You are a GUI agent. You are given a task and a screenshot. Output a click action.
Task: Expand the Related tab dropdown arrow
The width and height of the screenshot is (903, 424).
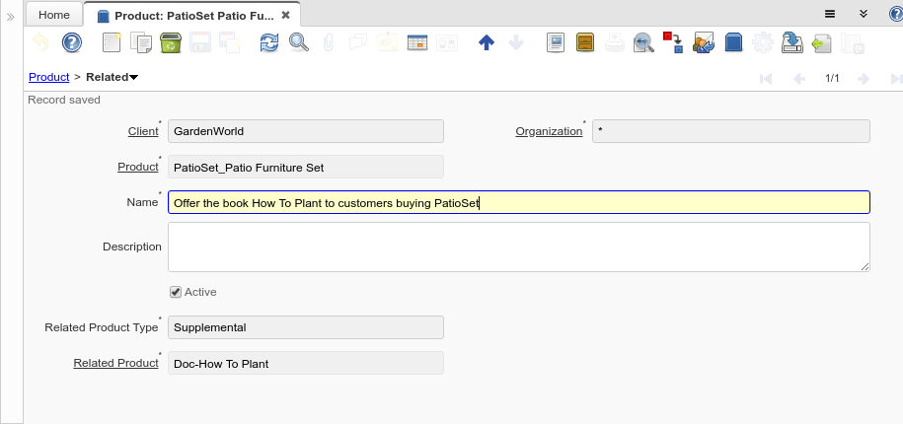[133, 78]
